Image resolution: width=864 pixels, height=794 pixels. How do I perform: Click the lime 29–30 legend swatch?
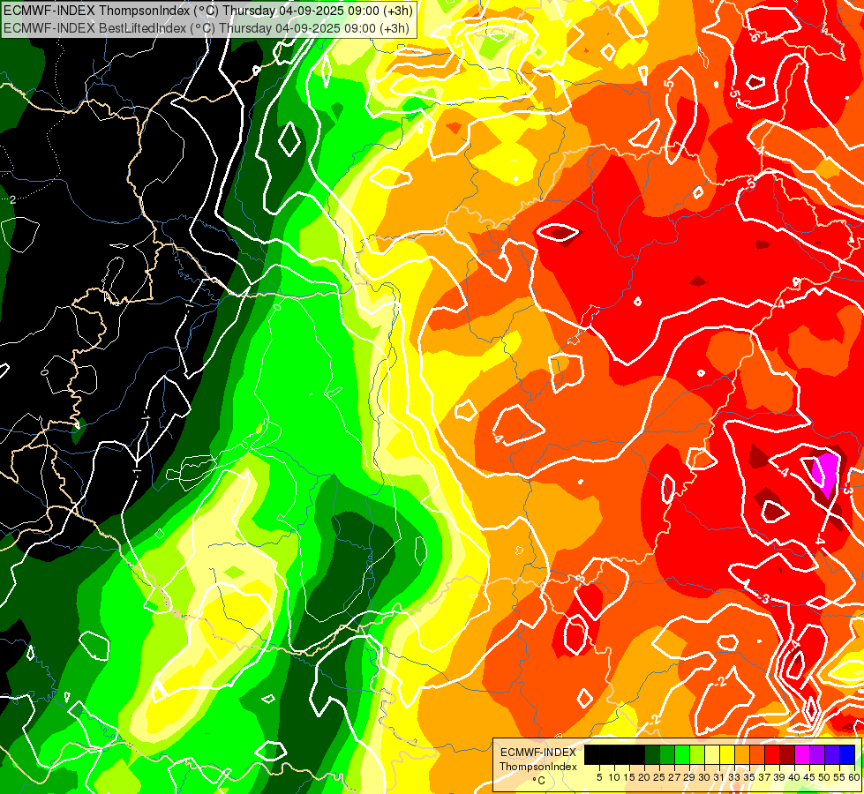pos(697,755)
